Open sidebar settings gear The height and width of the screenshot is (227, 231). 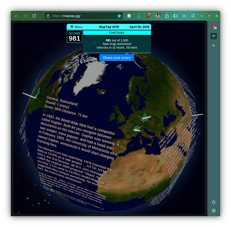214,211
